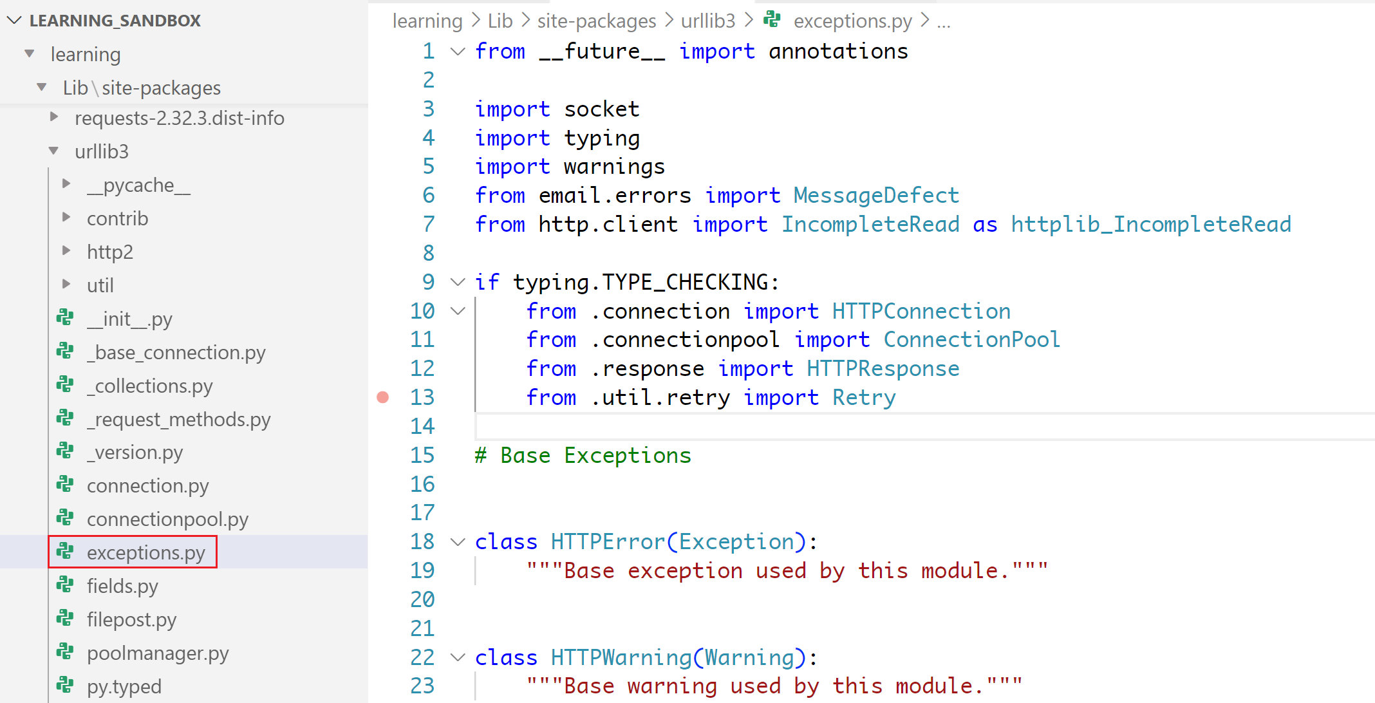Click Python icon beside _base_connection.py
Image resolution: width=1375 pixels, height=703 pixels.
(x=65, y=351)
